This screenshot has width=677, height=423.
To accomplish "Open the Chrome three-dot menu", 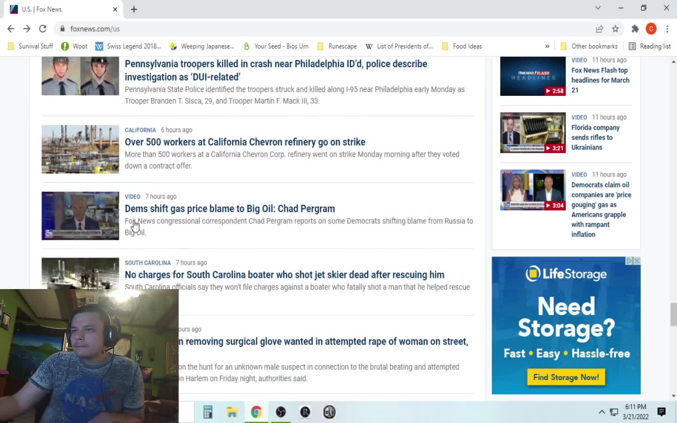I will (x=667, y=29).
